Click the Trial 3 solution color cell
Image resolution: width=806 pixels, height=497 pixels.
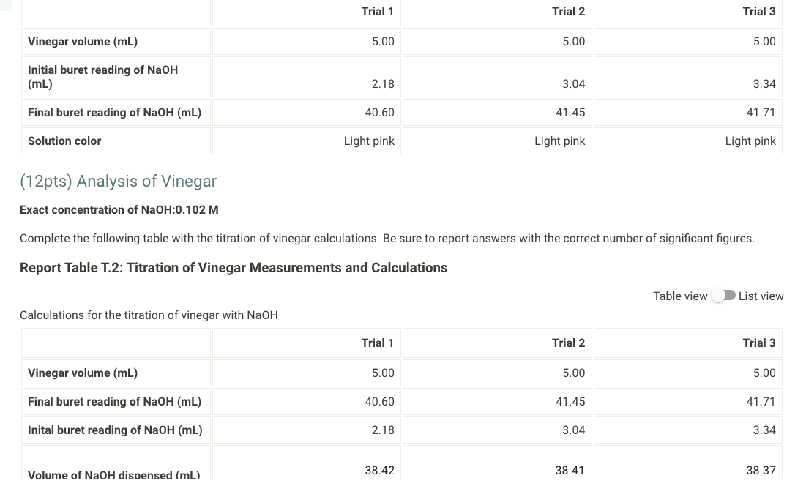tap(687, 141)
